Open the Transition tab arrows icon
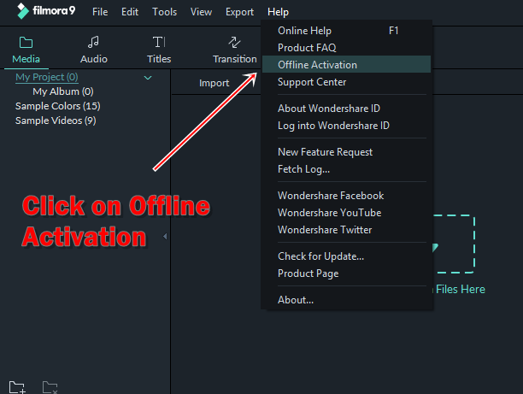Screen dimensions: 523x394 234,43
